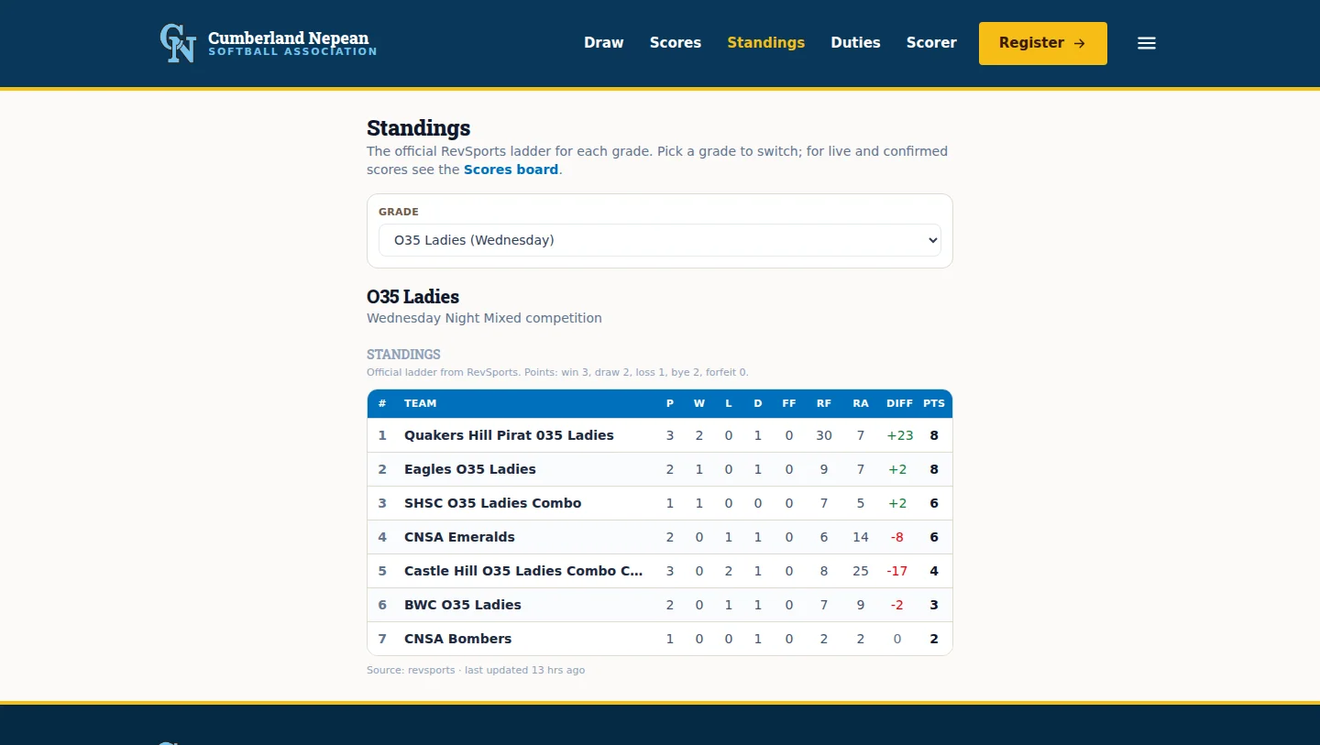Click the -17 run difference value
1320x745 pixels.
click(x=897, y=571)
